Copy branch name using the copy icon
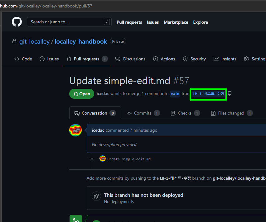The image size is (266, 222). point(230,93)
